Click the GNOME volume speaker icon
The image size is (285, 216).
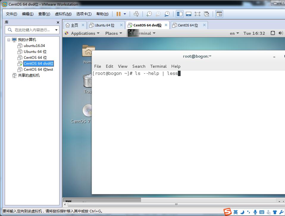281,33
